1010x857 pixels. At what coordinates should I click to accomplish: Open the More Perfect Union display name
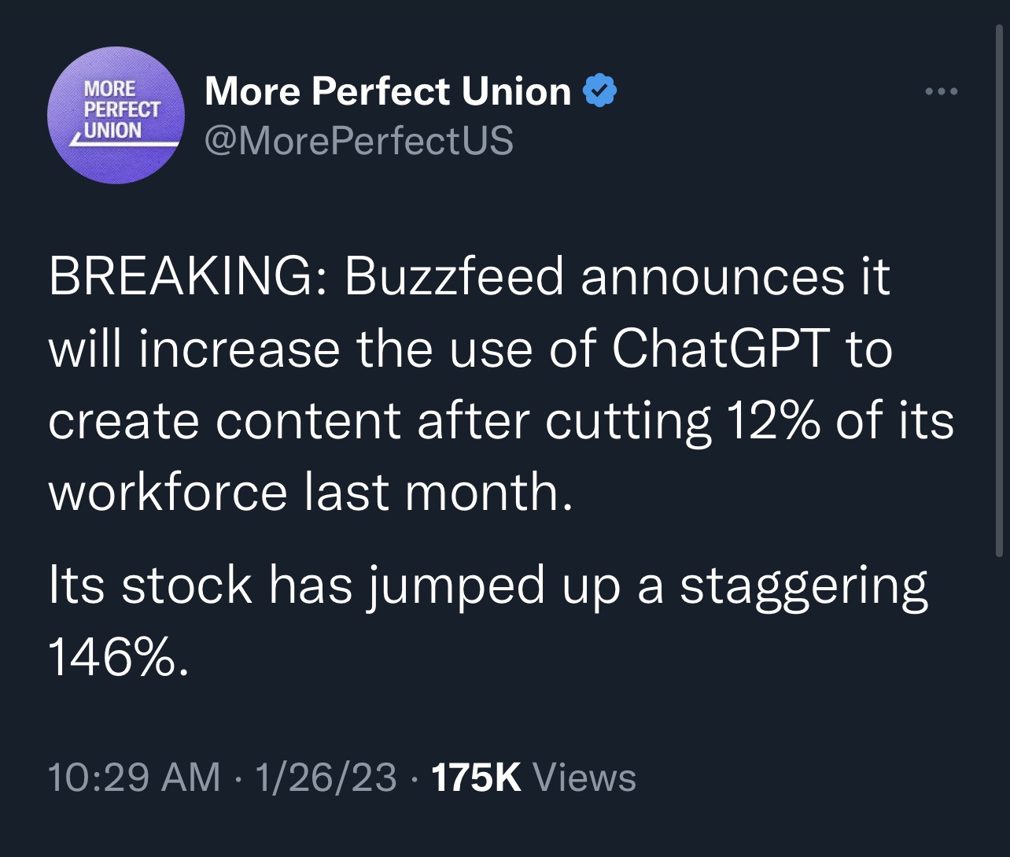388,91
